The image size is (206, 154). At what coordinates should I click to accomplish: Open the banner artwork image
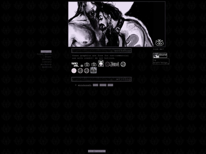117,24
